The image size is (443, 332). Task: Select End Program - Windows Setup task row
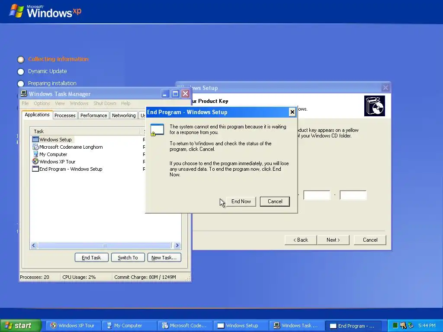tap(87, 169)
